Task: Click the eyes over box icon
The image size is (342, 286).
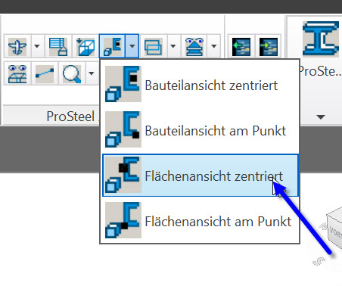Action: click(17, 74)
